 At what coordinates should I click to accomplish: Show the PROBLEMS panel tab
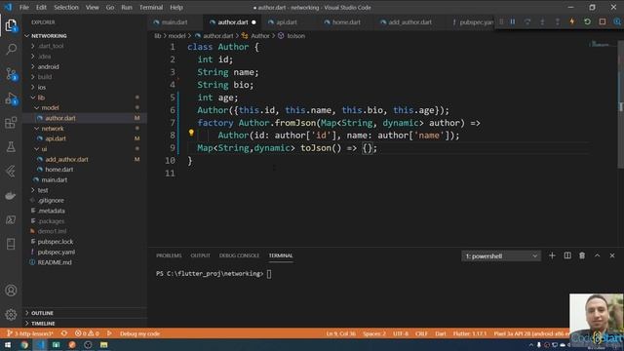(169, 255)
